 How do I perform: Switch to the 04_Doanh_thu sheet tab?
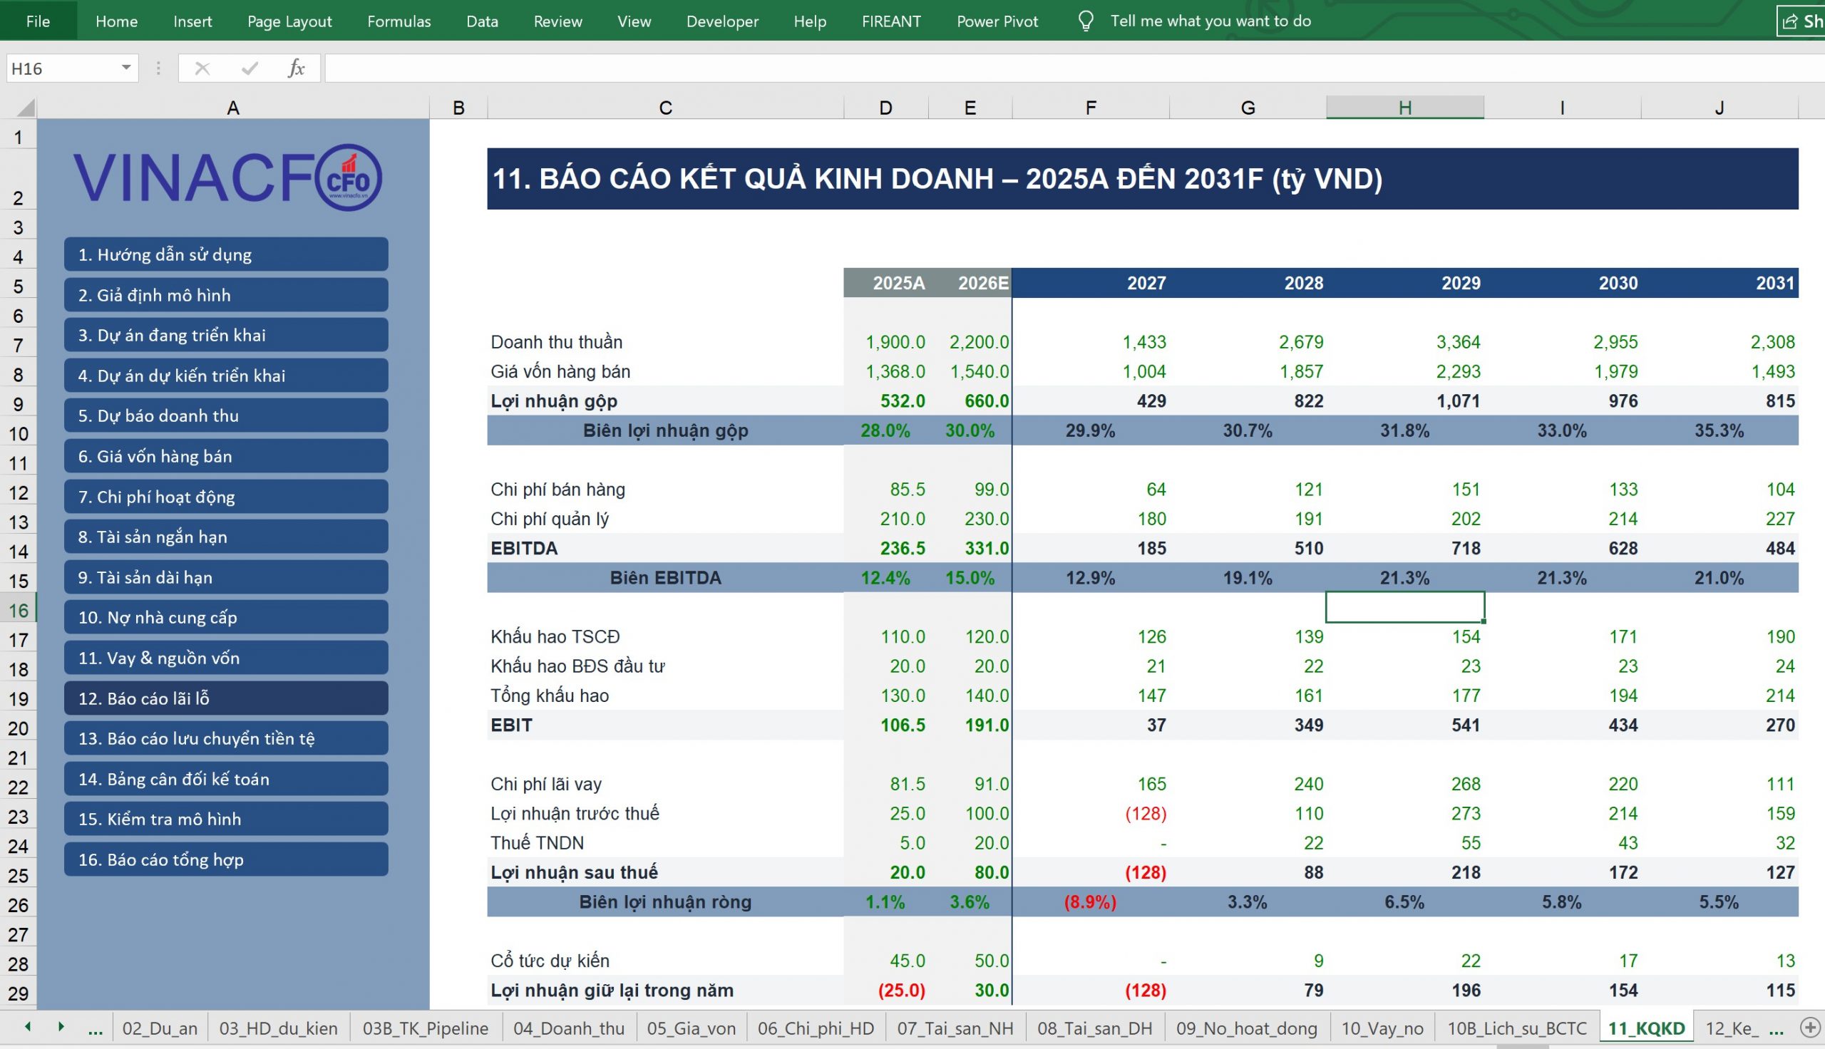tap(569, 1029)
